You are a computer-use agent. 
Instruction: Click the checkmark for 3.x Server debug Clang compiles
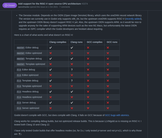click(x=50, y=103)
